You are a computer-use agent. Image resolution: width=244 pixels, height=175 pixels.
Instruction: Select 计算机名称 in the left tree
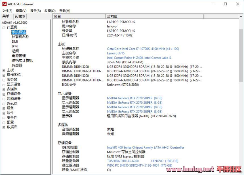(20, 37)
